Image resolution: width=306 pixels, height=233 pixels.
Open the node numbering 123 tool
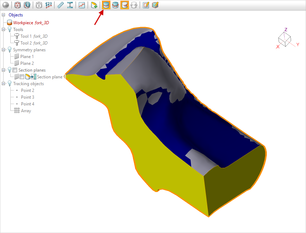pos(48,5)
